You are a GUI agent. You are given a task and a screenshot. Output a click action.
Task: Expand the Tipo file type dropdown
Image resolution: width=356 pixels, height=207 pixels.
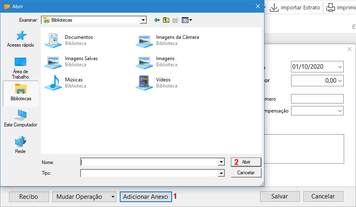(221, 173)
